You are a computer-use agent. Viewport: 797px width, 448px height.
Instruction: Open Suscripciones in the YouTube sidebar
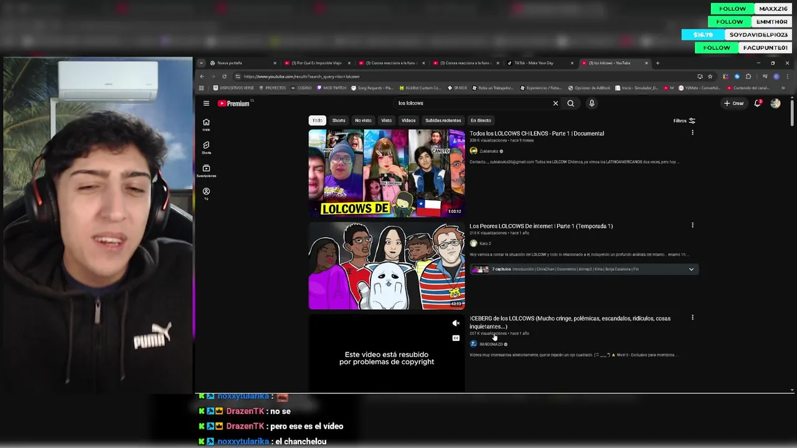pyautogui.click(x=206, y=170)
